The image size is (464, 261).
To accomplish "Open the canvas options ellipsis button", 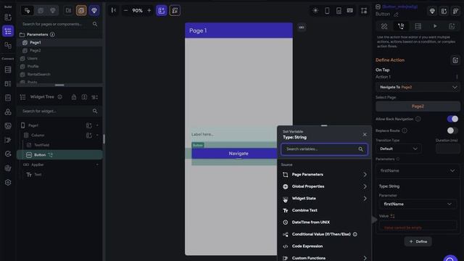I will [x=302, y=28].
